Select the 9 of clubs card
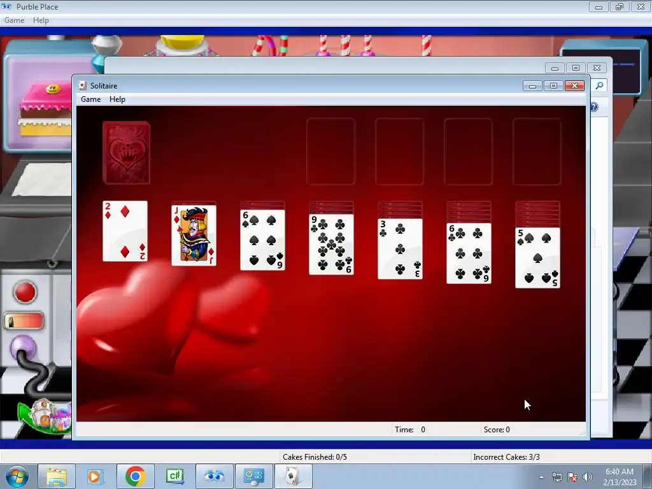 (331, 244)
